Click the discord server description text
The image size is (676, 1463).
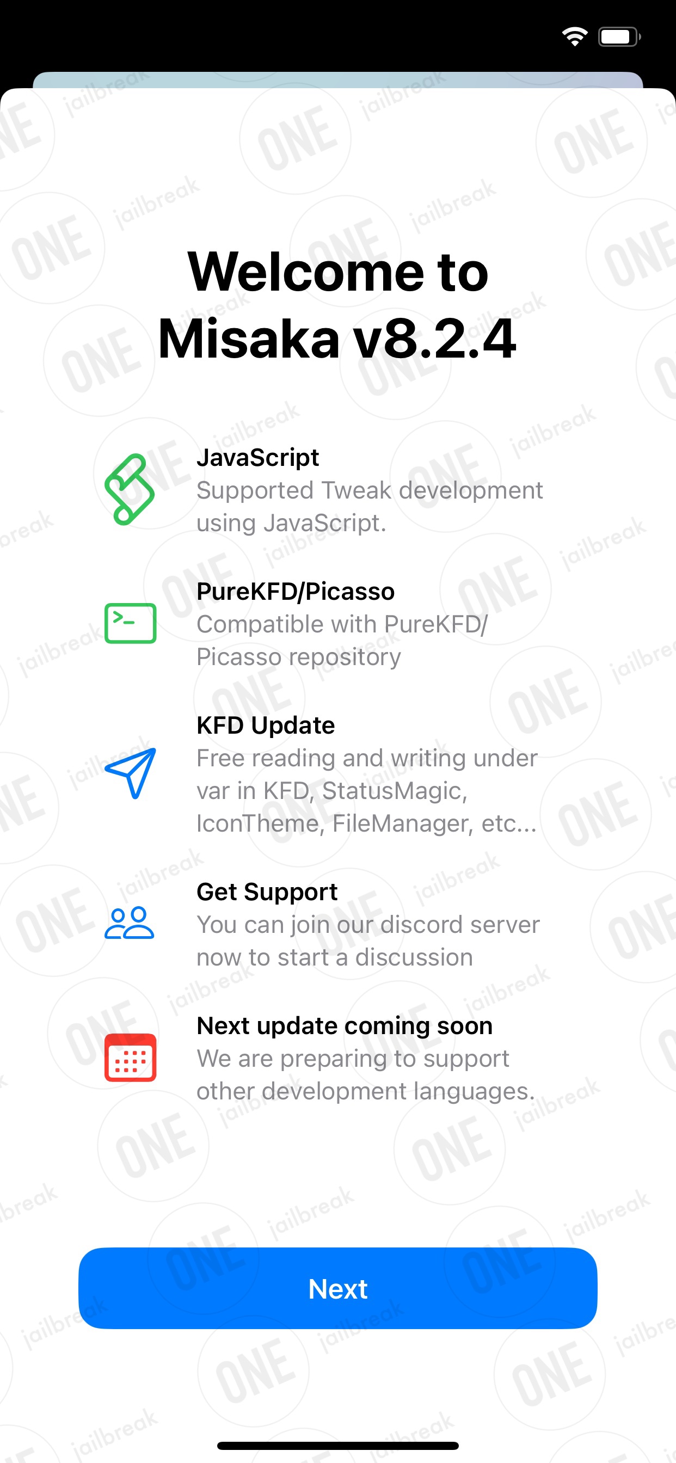(368, 941)
